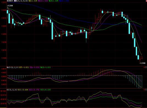This screenshot has height=108, width=147.
Task: Click the green MA30 value in header
Action: (54, 1)
